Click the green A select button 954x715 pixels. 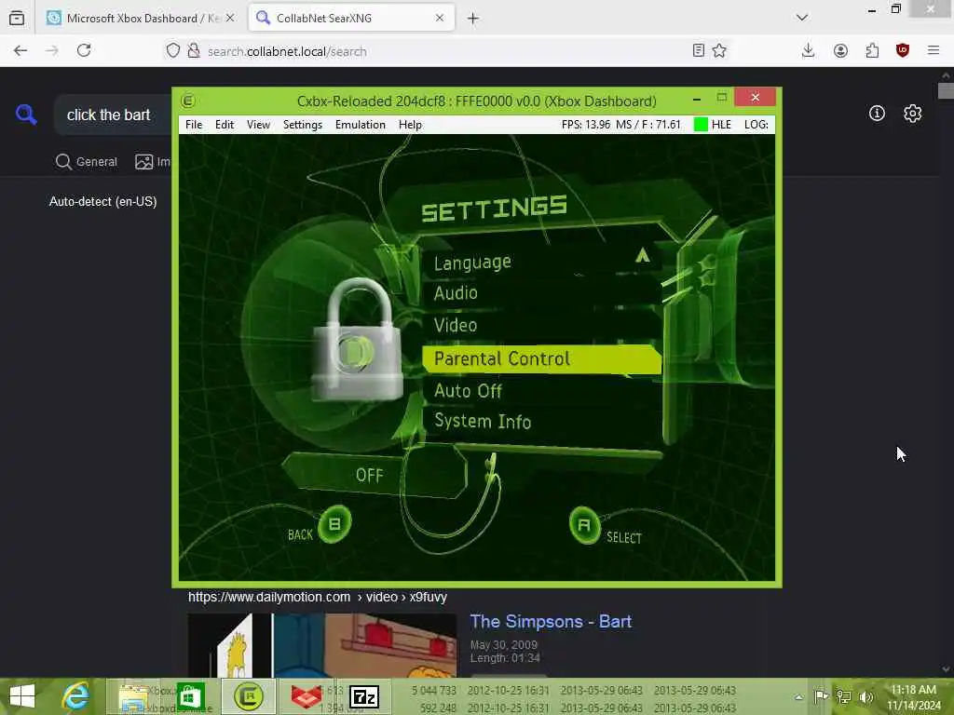pos(584,525)
